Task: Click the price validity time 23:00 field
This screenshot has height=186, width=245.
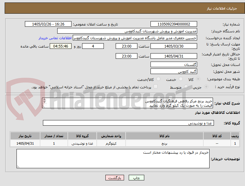Action: click(x=127, y=56)
